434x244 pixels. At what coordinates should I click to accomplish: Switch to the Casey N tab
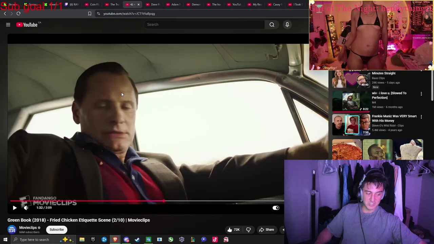pyautogui.click(x=275, y=4)
